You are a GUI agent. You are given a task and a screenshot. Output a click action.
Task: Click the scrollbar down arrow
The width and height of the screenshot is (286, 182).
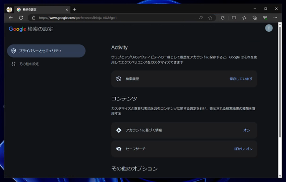(280, 176)
